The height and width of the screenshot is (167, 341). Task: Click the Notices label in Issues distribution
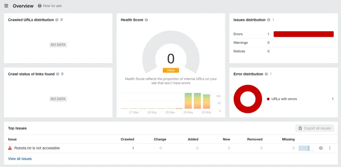click(239, 51)
